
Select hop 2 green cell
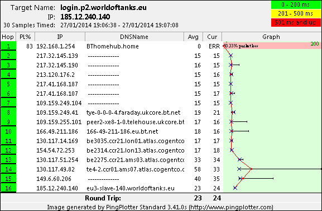coord(8,56)
